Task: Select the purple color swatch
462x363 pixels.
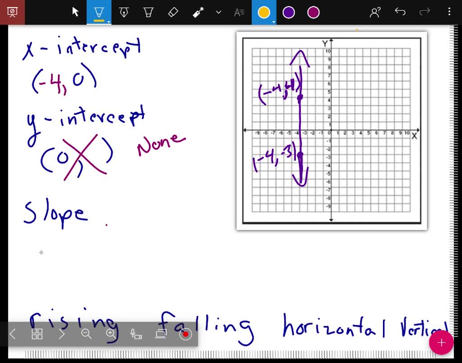Action: tap(288, 12)
